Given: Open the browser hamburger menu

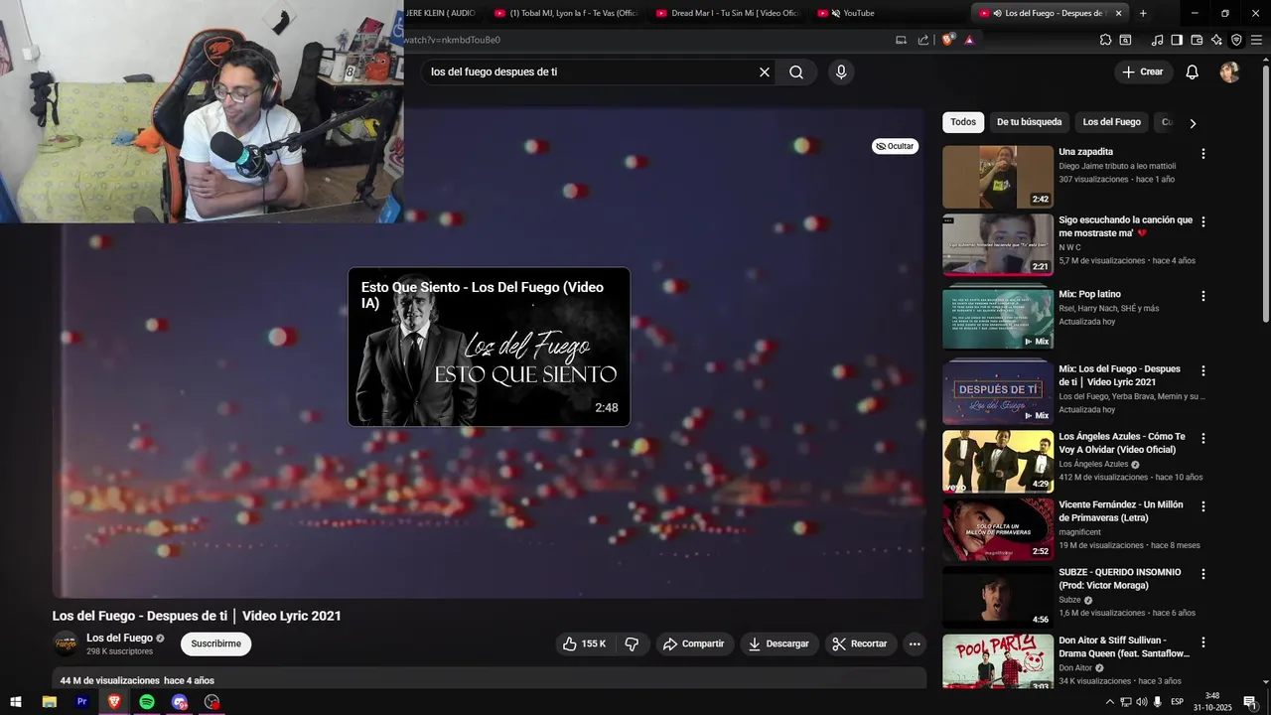Looking at the screenshot, I should (1256, 40).
